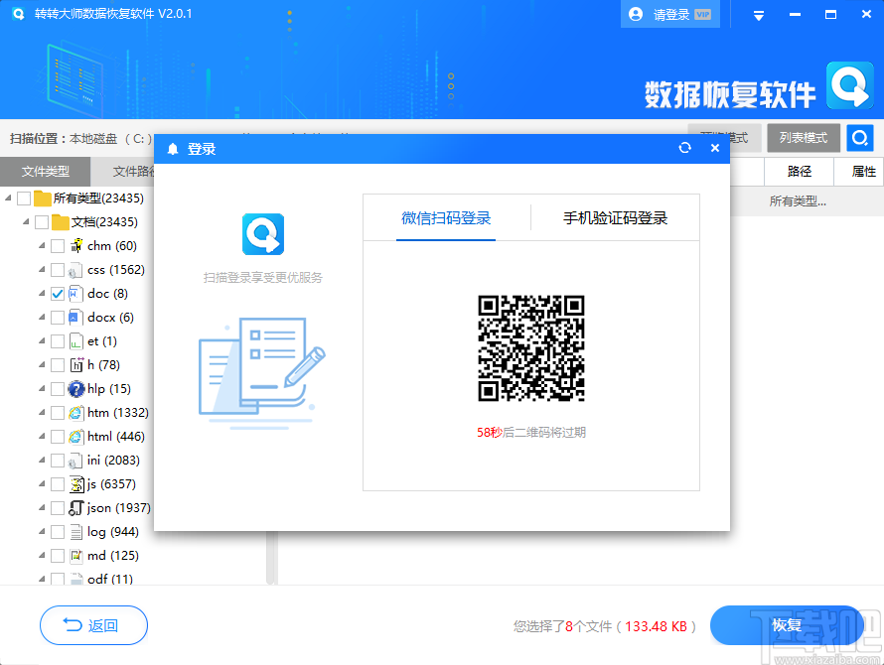Check the chm (60) checkbox
The height and width of the screenshot is (665, 884).
(x=57, y=246)
